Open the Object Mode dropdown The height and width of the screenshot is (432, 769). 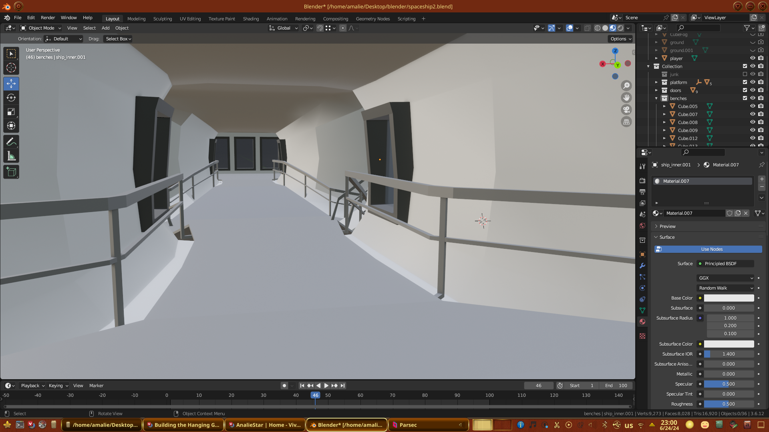tap(41, 28)
